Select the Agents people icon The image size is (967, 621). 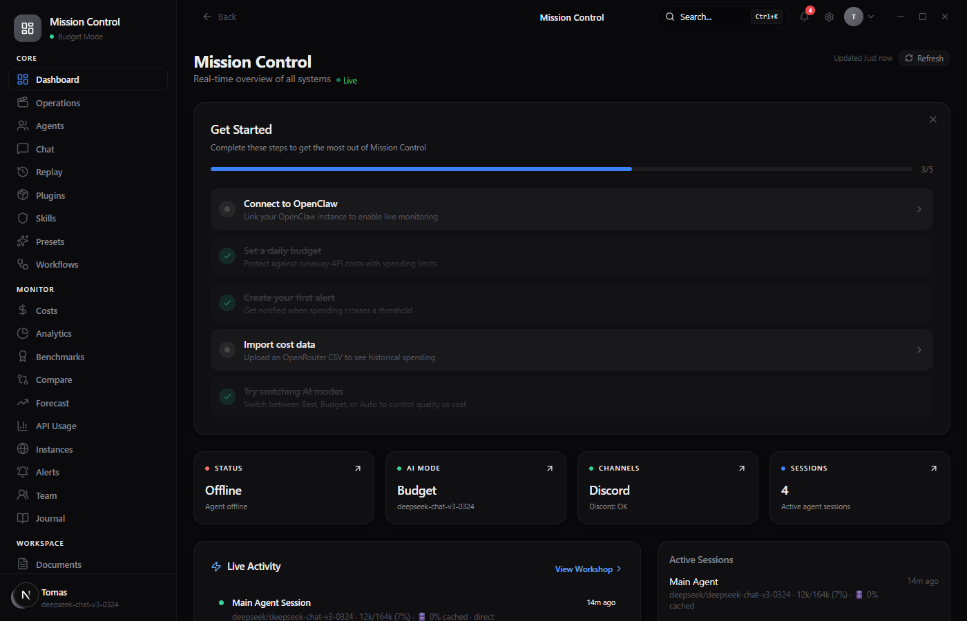23,126
